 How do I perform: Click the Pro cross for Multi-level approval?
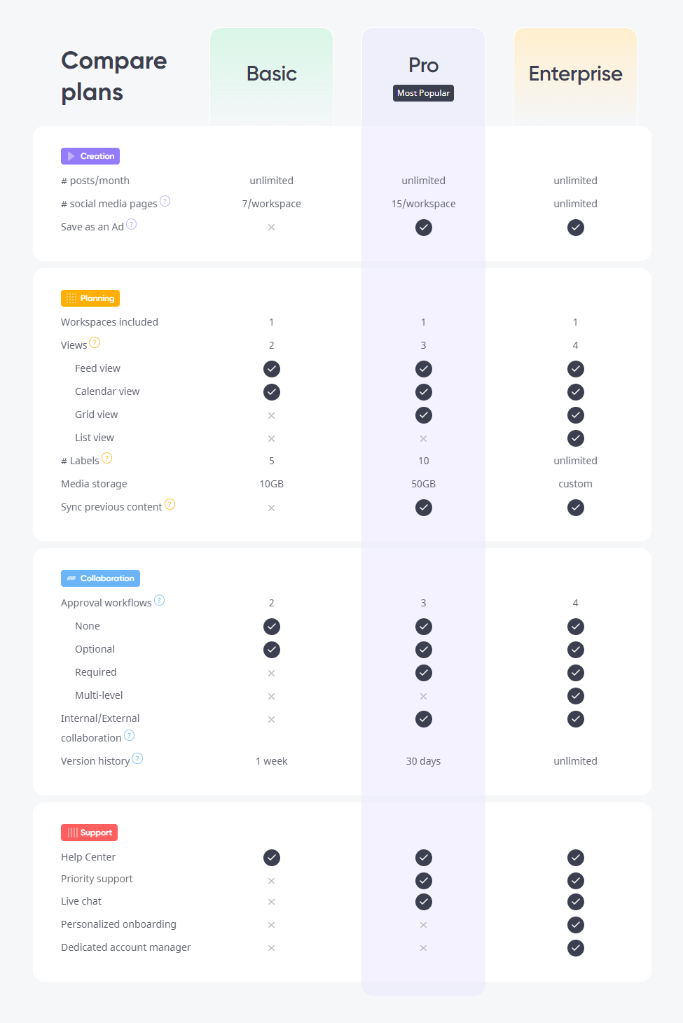[424, 696]
